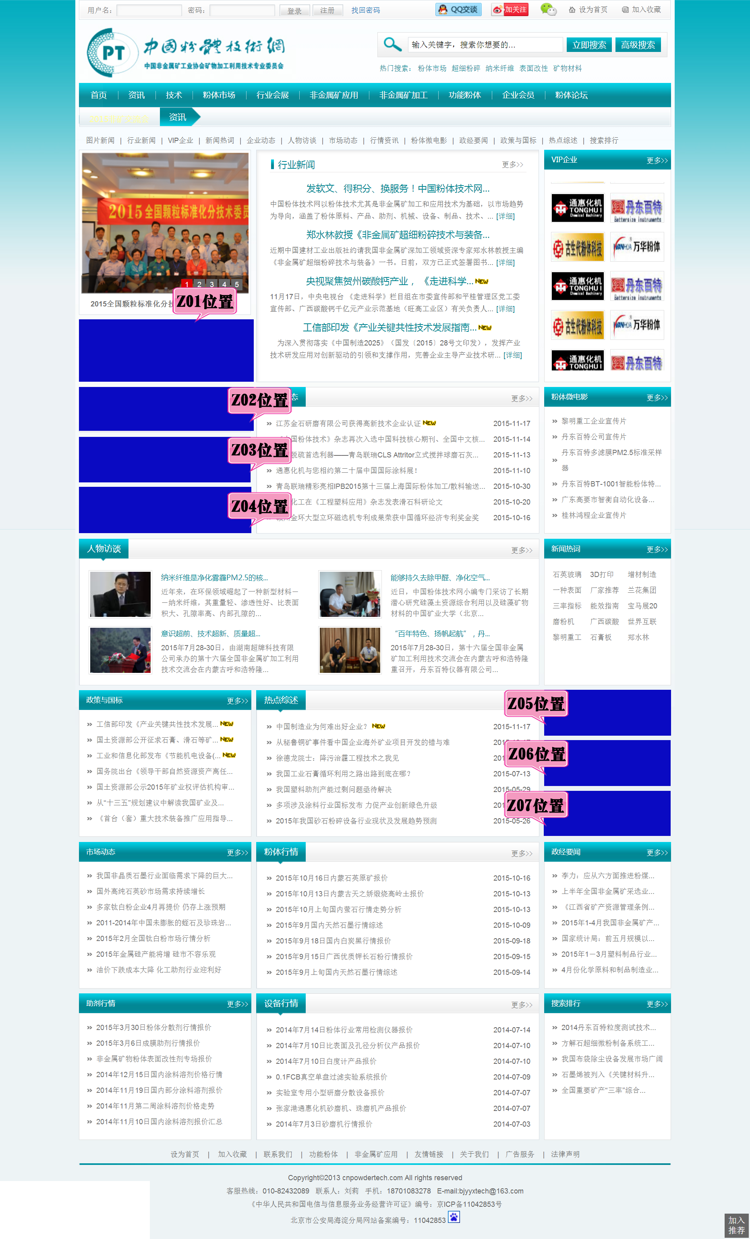Click the search keyword input box

485,45
